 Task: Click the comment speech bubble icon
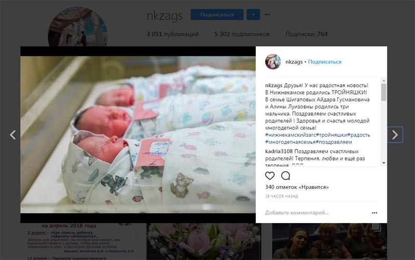pyautogui.click(x=286, y=175)
